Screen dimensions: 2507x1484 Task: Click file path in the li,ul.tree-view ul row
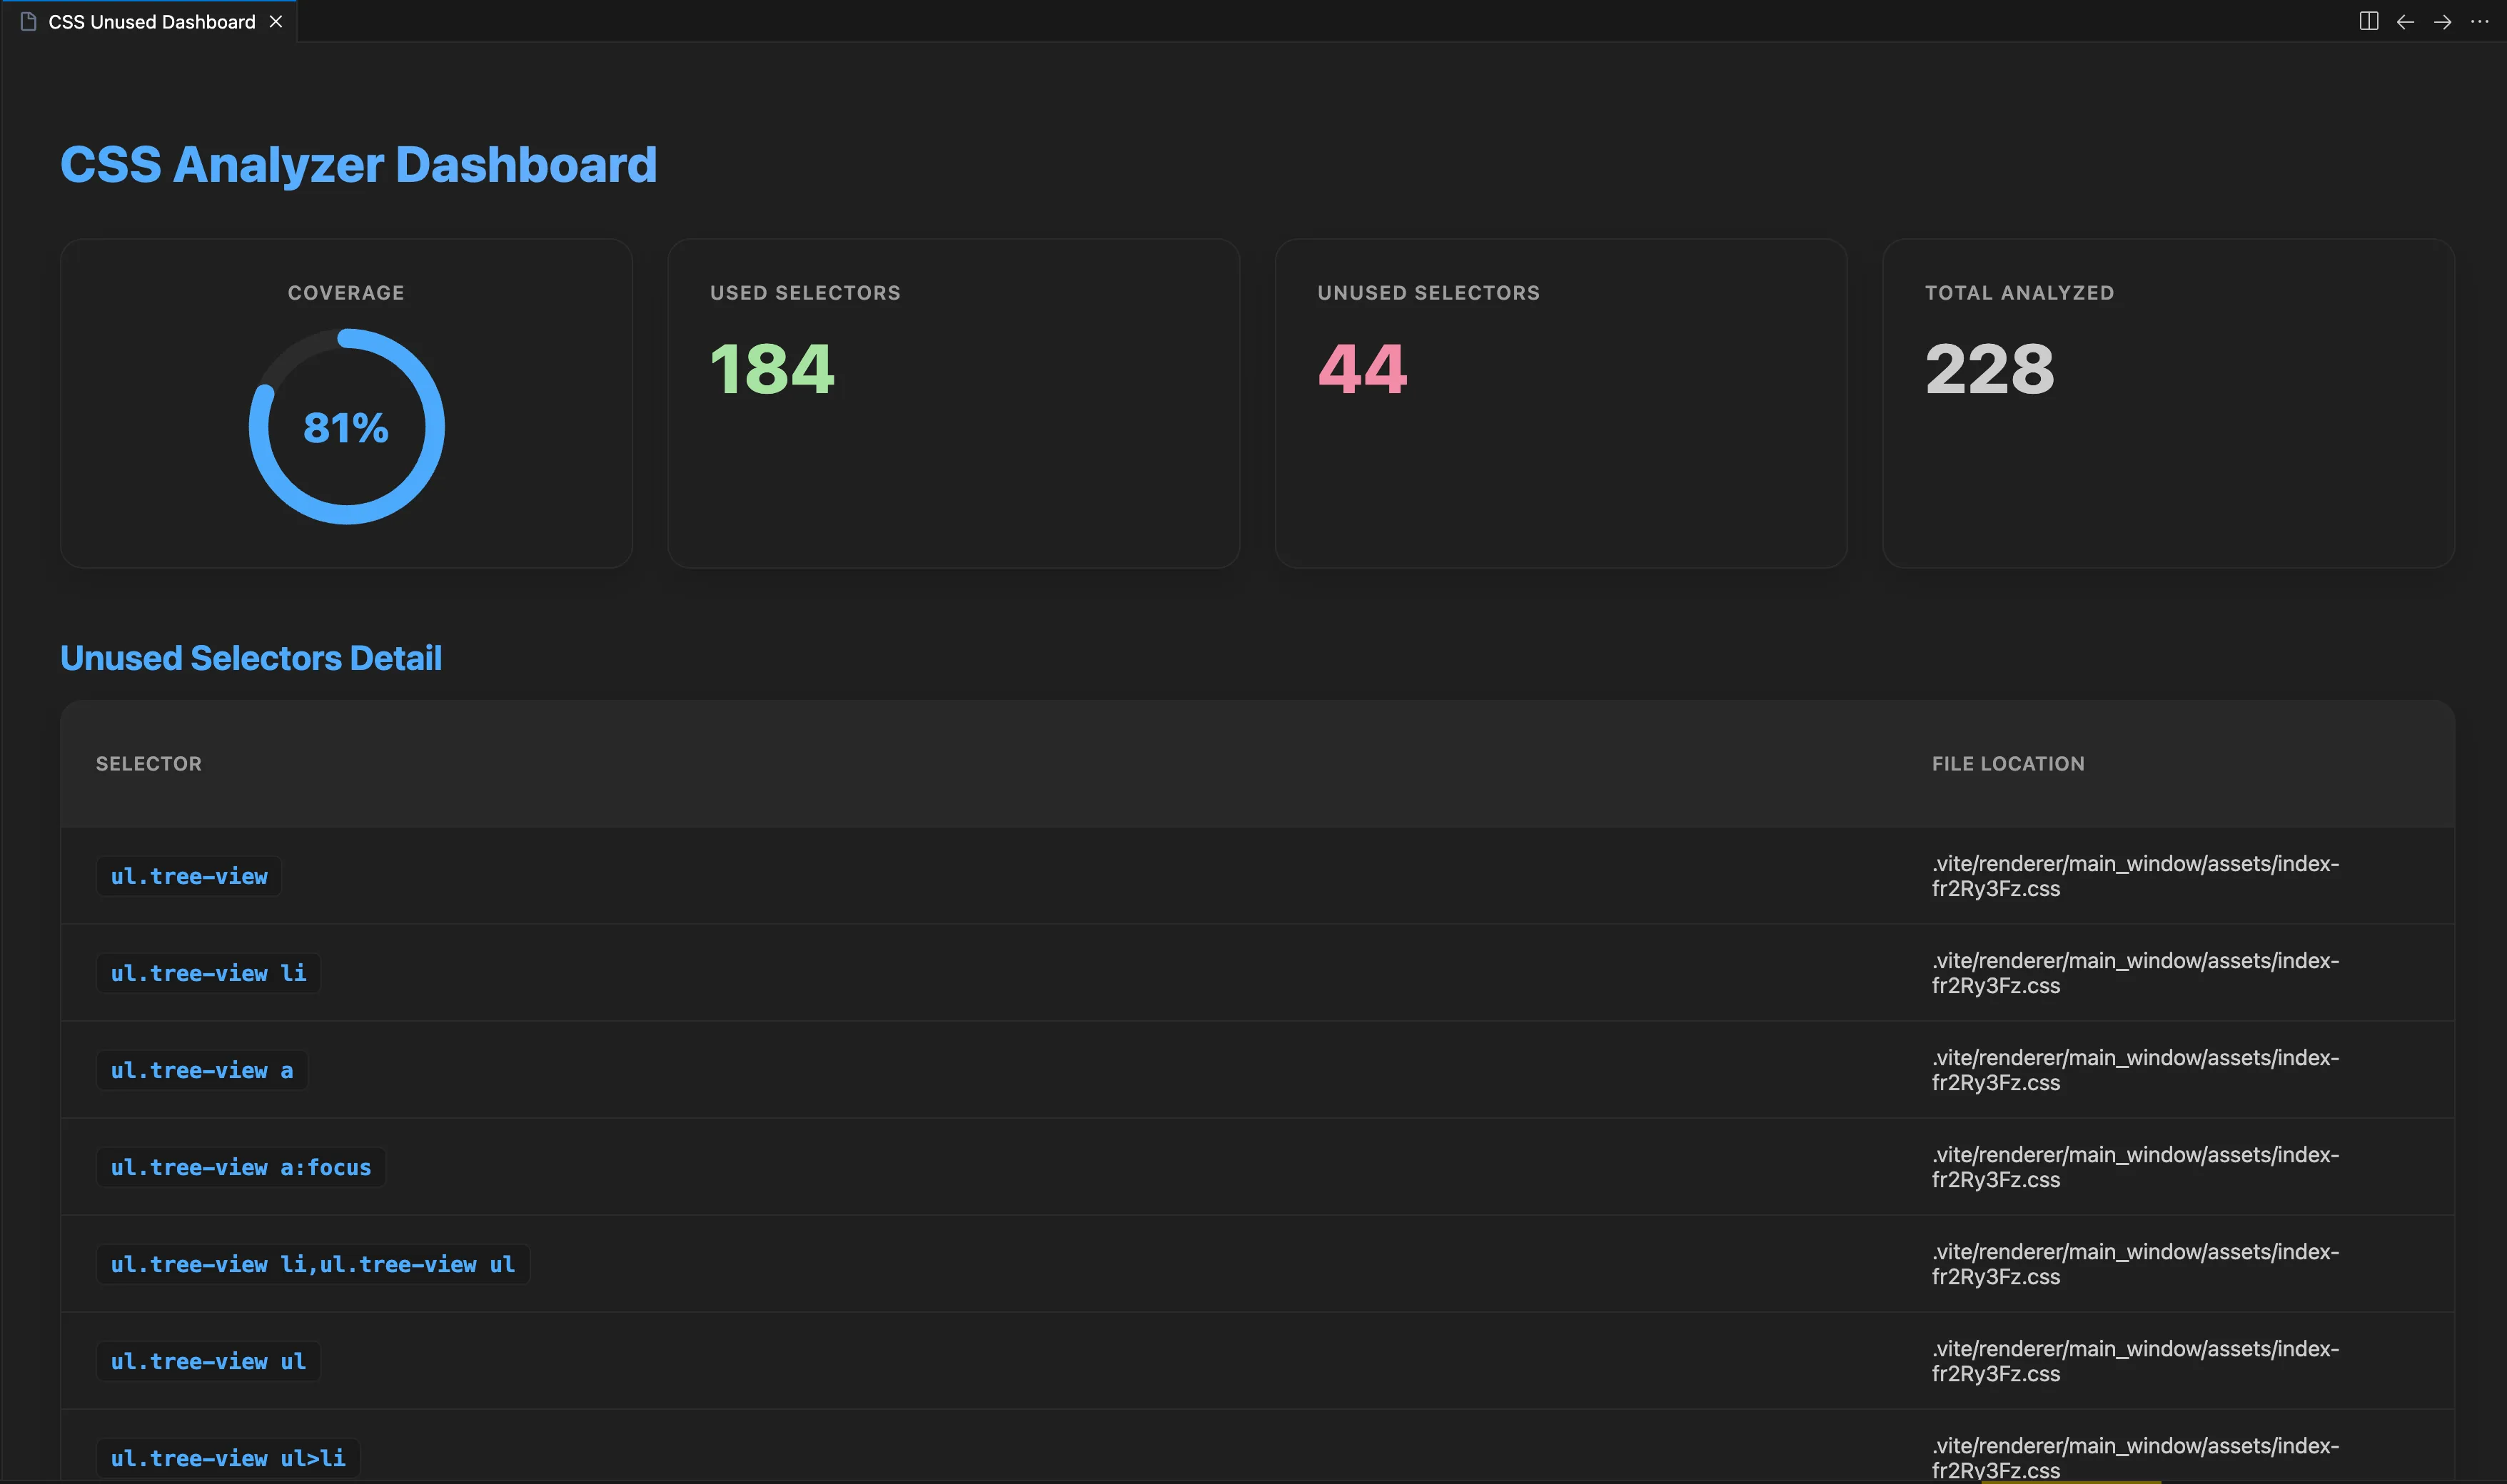pyautogui.click(x=2135, y=1264)
